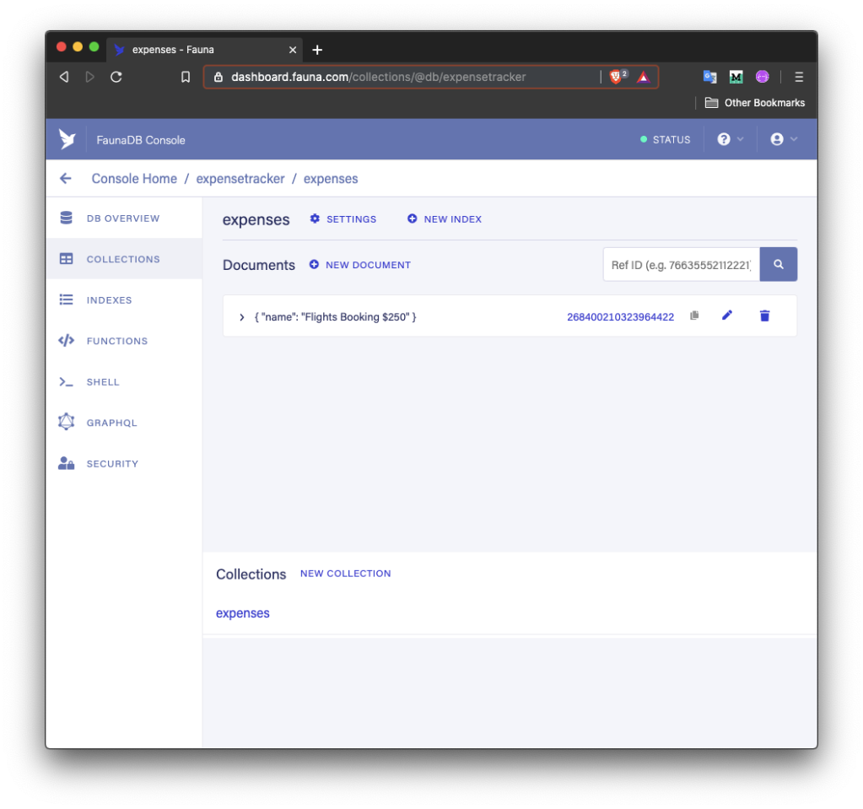Open the help dropdown in the header
This screenshot has width=863, height=809.
(726, 138)
